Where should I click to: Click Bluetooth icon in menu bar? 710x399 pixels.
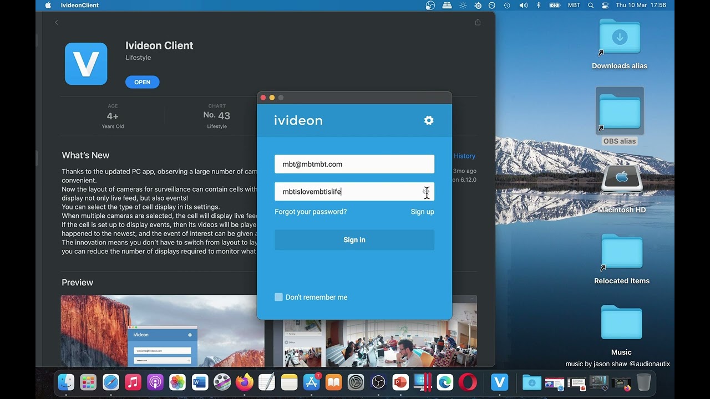point(538,5)
